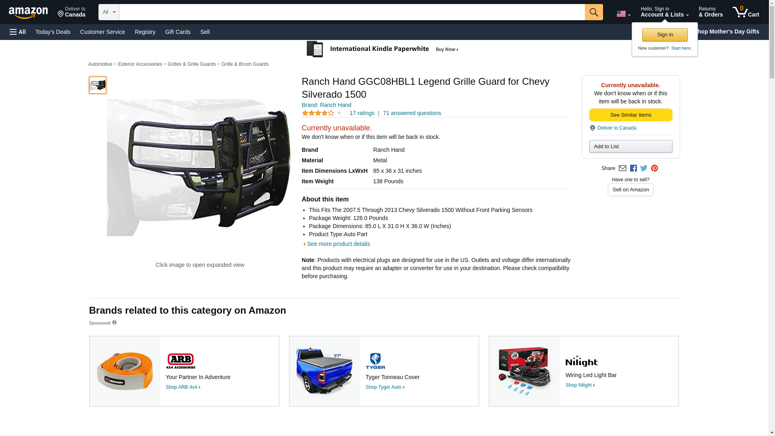This screenshot has width=775, height=436.
Task: Share via email icon
Action: pos(622,168)
